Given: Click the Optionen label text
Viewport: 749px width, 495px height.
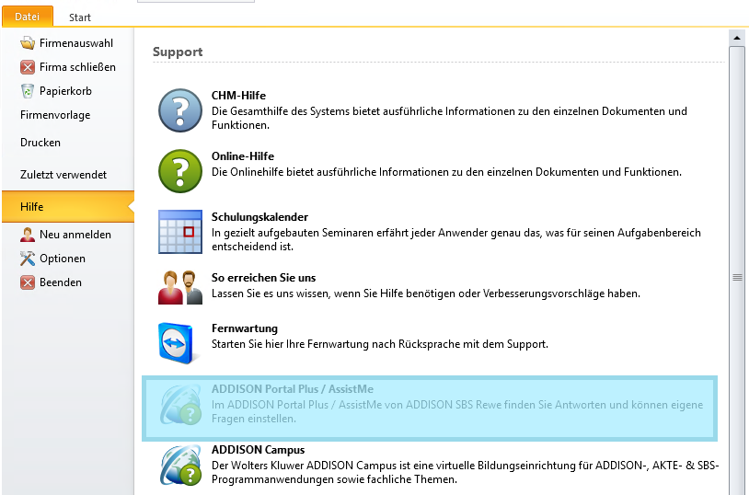Looking at the screenshot, I should coord(63,259).
